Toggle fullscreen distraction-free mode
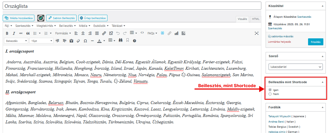The height and width of the screenshot is (133, 329). tap(257, 33)
